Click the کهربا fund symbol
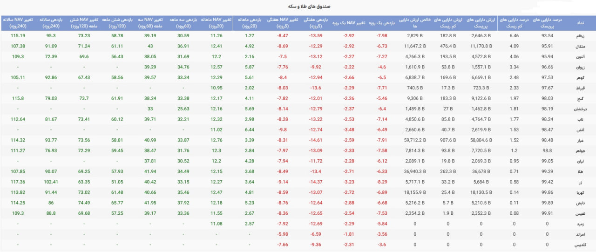Image resolution: width=596 pixels, height=252 pixels. pyautogui.click(x=579, y=192)
